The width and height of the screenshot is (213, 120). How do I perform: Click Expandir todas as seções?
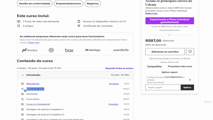[119, 68]
